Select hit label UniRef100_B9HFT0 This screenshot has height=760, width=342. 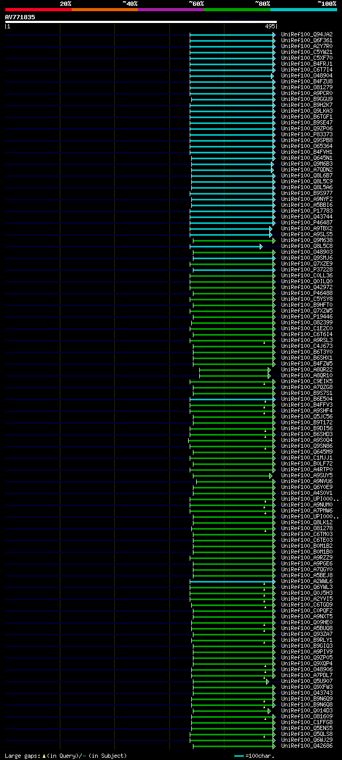[307, 305]
